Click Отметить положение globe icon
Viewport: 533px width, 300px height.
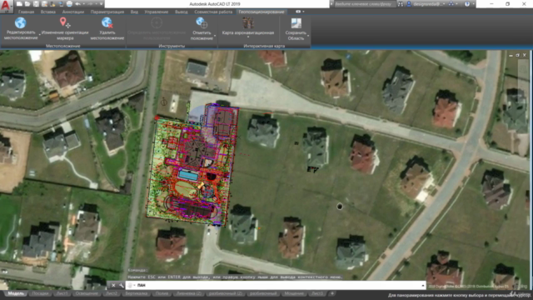[202, 23]
